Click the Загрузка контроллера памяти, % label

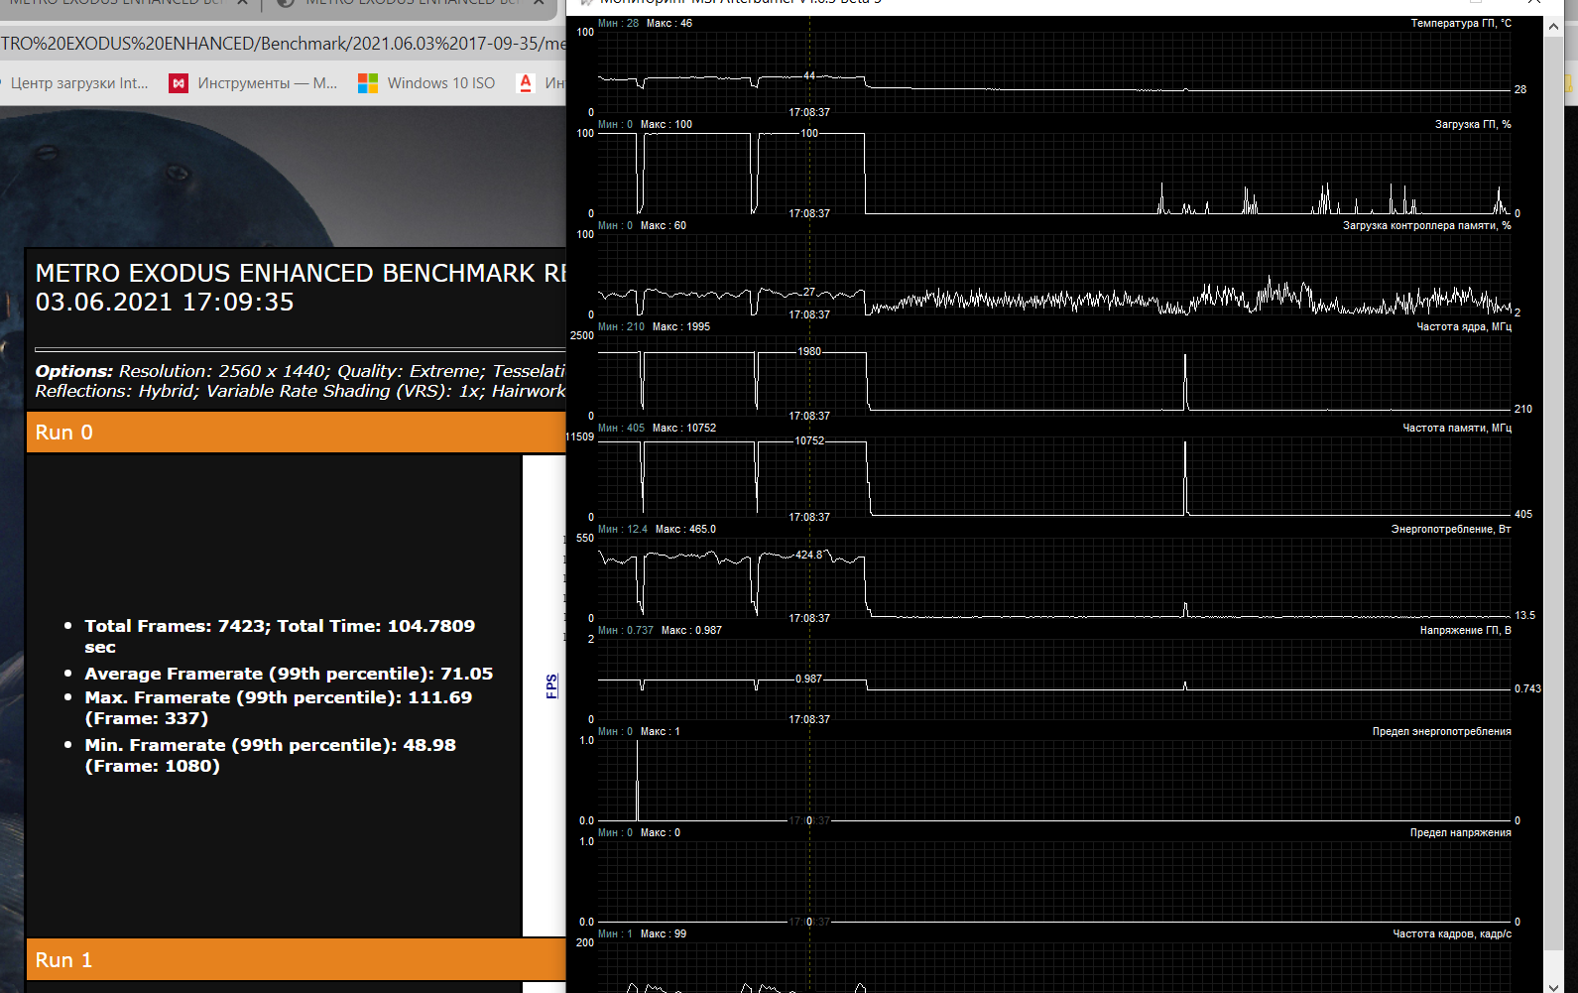1427,225
